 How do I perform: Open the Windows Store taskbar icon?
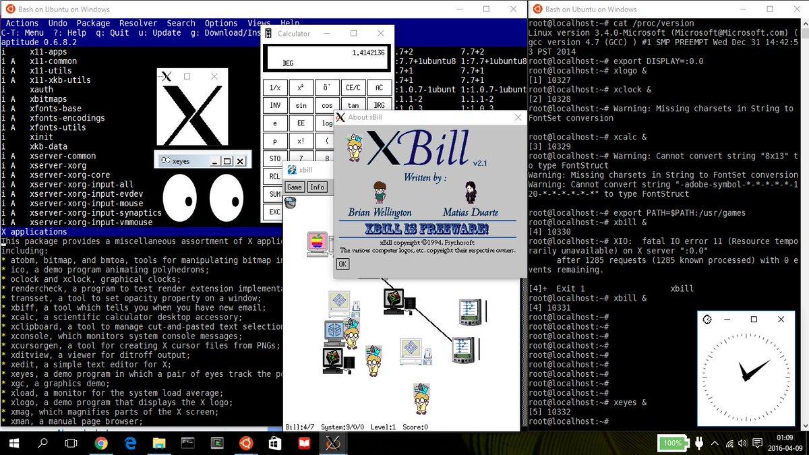point(275,443)
